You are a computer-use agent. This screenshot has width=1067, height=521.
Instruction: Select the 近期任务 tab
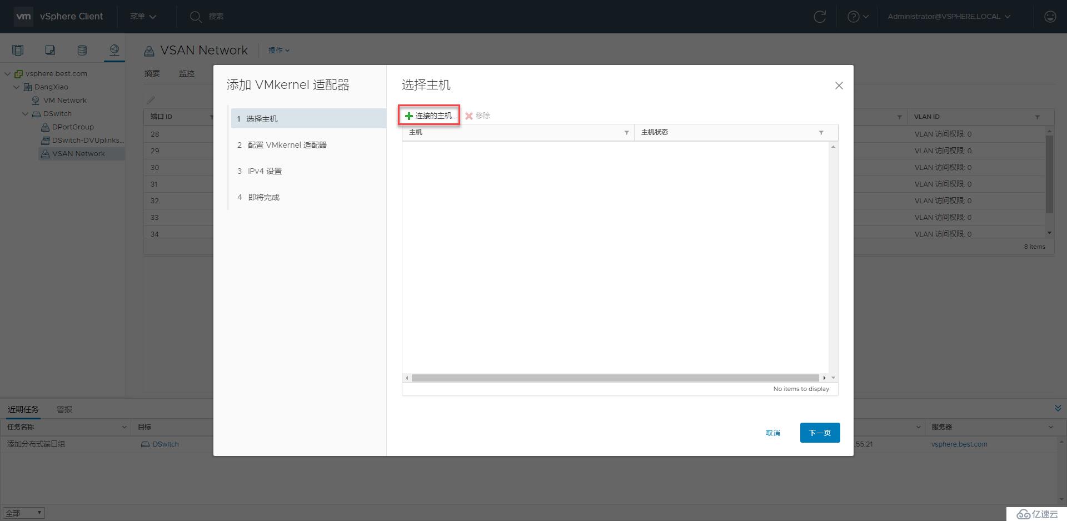[x=23, y=409]
